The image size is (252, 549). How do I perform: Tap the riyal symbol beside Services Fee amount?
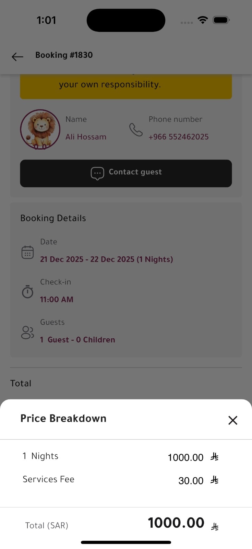[x=215, y=480]
